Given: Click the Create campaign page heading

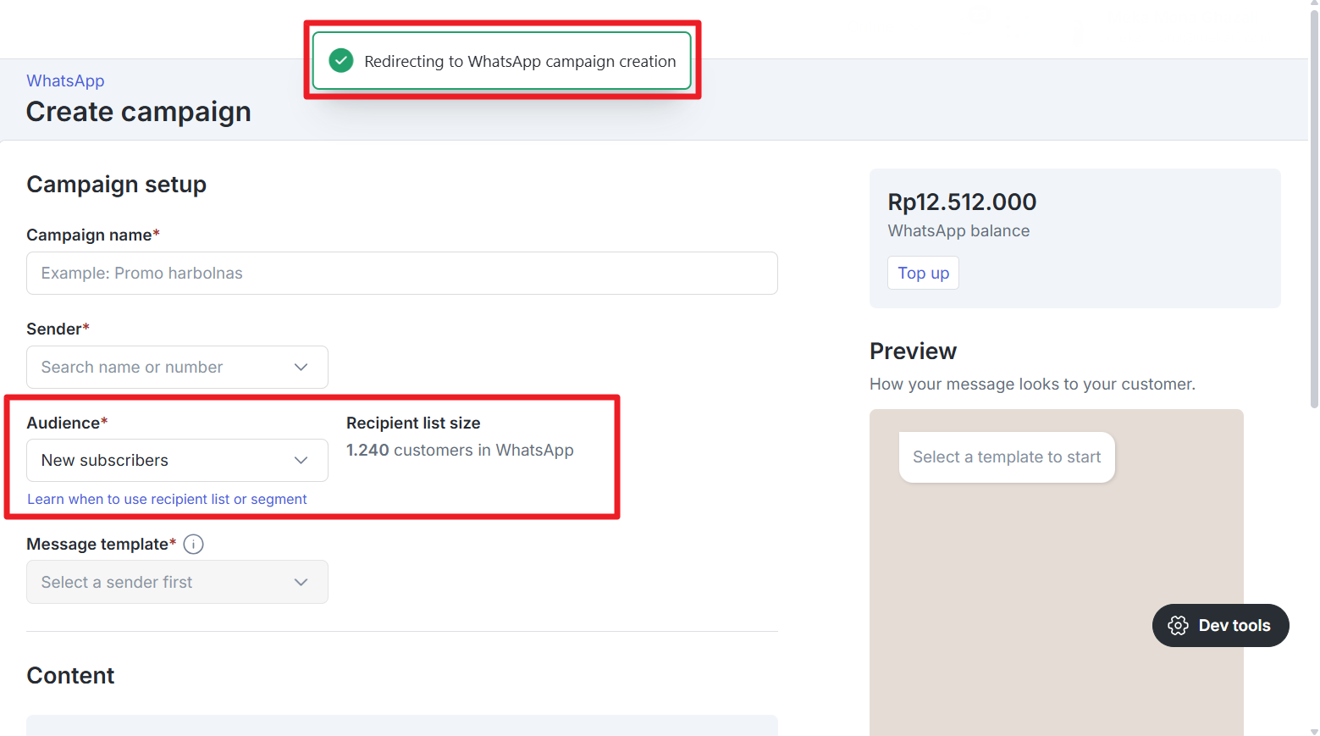Looking at the screenshot, I should pyautogui.click(x=139, y=113).
